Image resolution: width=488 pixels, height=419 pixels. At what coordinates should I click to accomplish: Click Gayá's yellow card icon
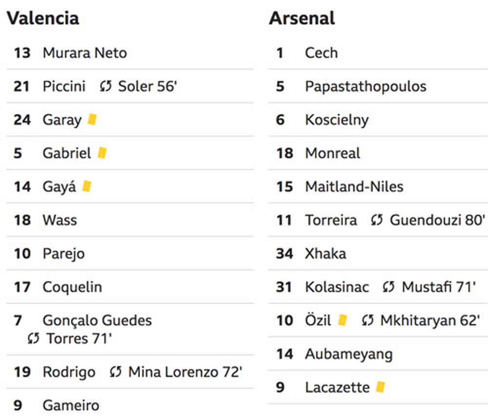86,186
